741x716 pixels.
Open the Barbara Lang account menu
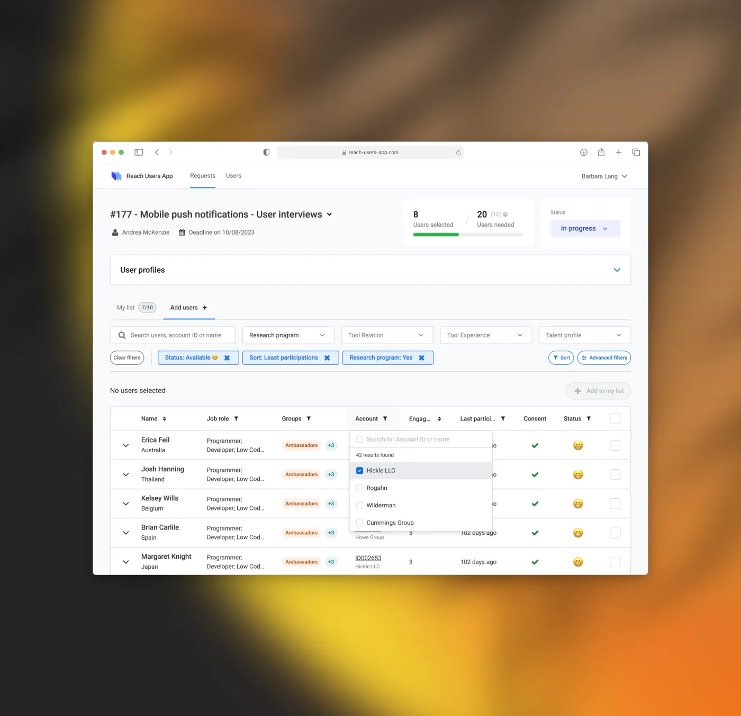604,176
